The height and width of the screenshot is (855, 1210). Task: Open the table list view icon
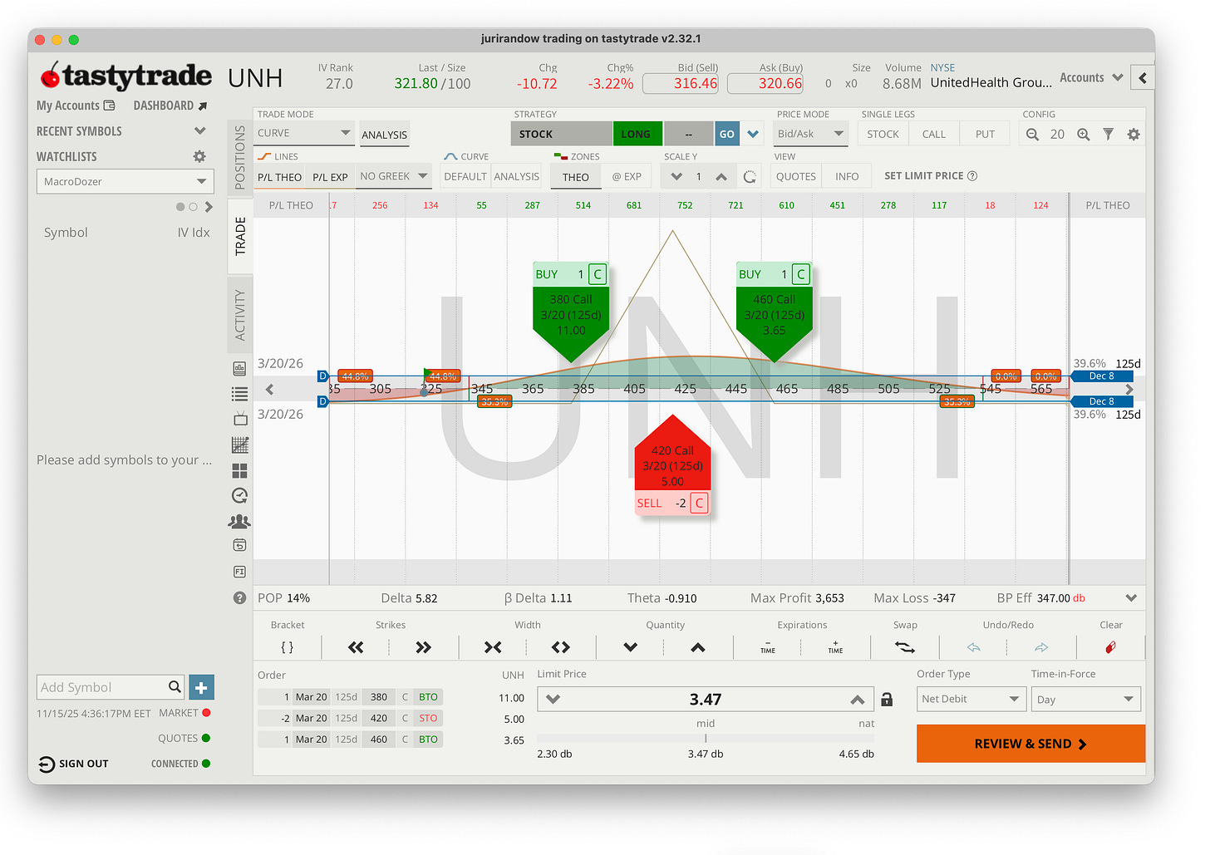(x=239, y=394)
